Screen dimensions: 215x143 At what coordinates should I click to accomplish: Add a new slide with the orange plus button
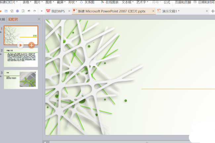click(31, 45)
